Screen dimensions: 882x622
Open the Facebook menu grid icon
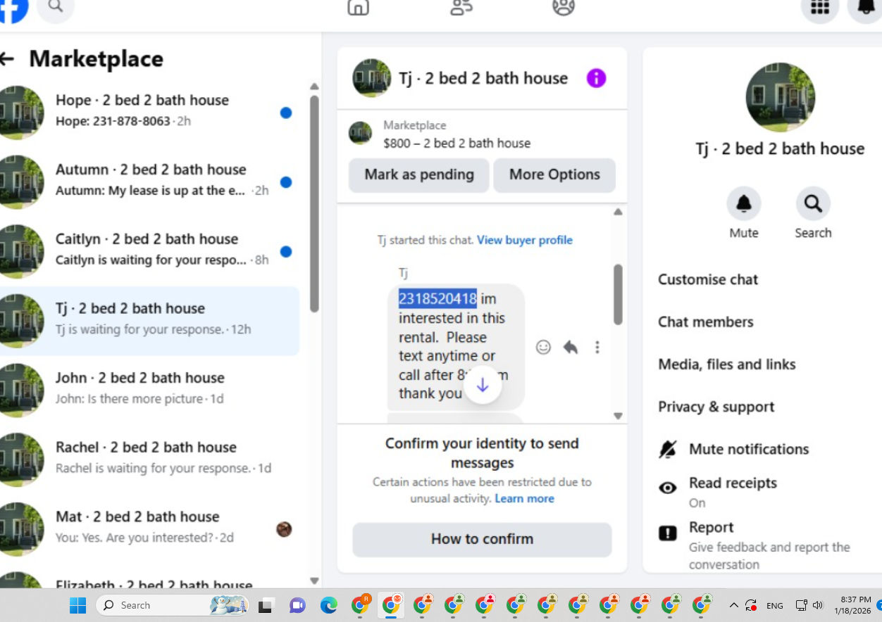pos(820,8)
